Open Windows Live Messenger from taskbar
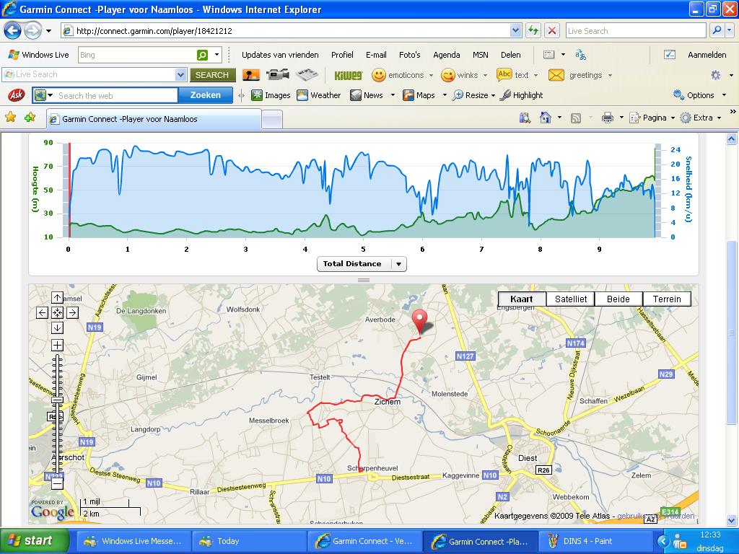The height and width of the screenshot is (554, 739). 134,541
